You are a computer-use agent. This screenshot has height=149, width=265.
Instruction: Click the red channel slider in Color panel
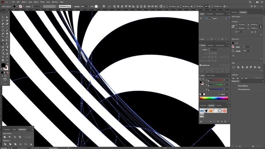[x=215, y=80]
